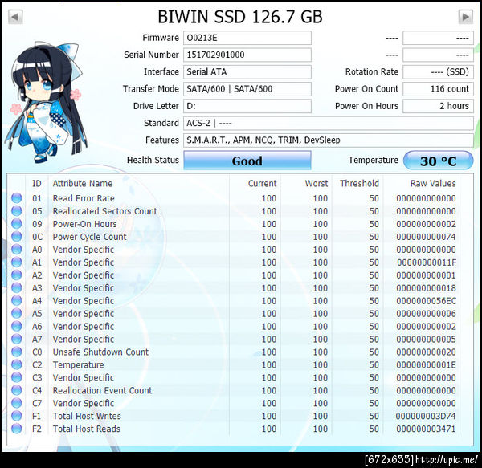482x468 pixels.
Task: Click status orb for attribute A5
Action: 17,313
